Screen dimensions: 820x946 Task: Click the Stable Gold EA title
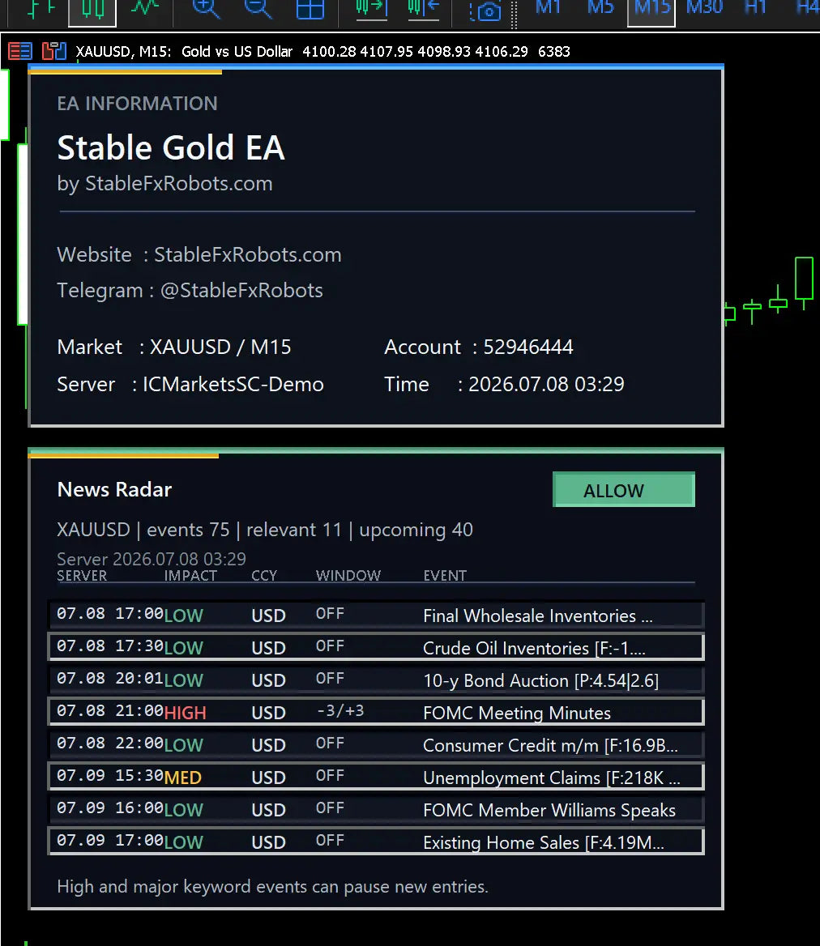point(171,147)
